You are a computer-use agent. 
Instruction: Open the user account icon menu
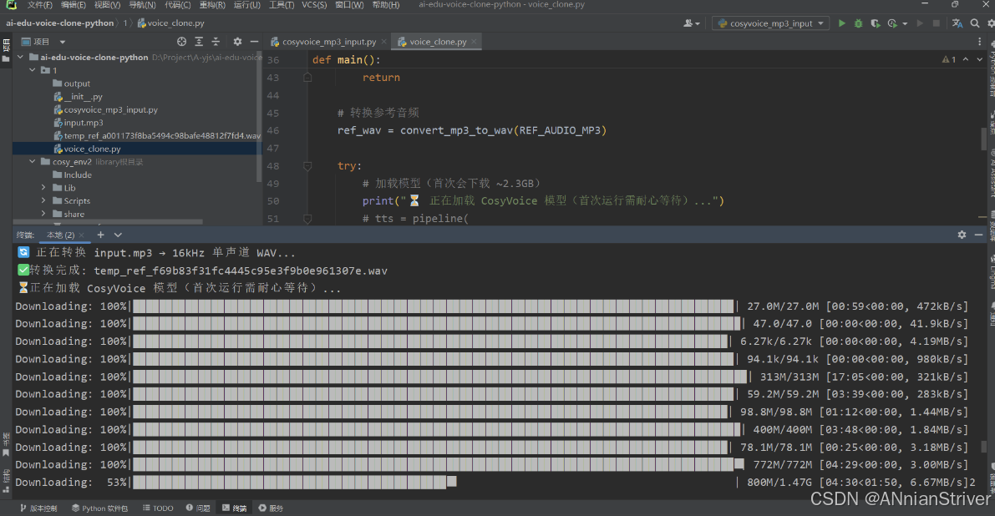coord(691,23)
